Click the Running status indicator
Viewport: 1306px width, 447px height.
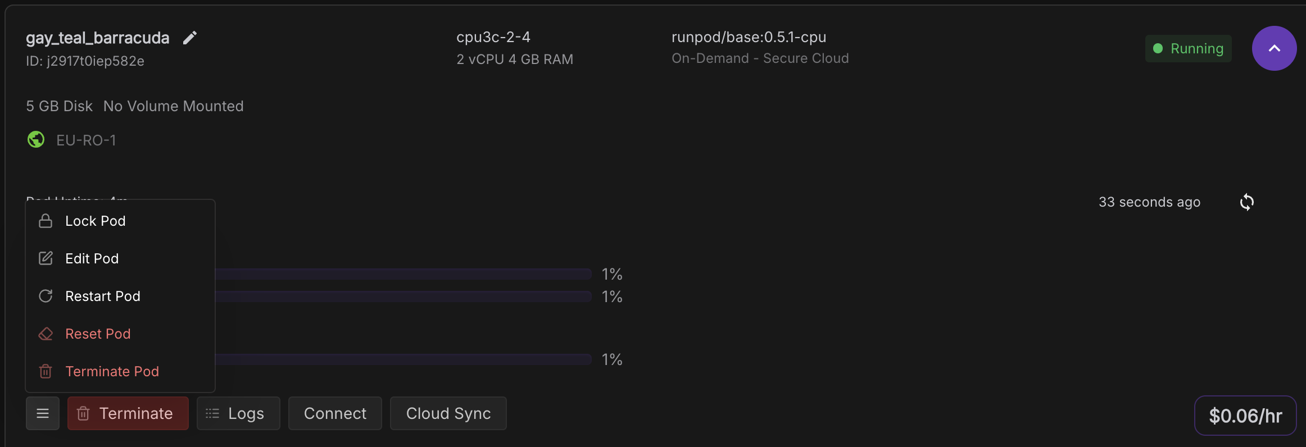(x=1187, y=48)
